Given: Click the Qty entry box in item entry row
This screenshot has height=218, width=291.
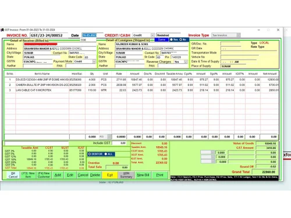Looking at the screenshot, I should pos(92,137).
